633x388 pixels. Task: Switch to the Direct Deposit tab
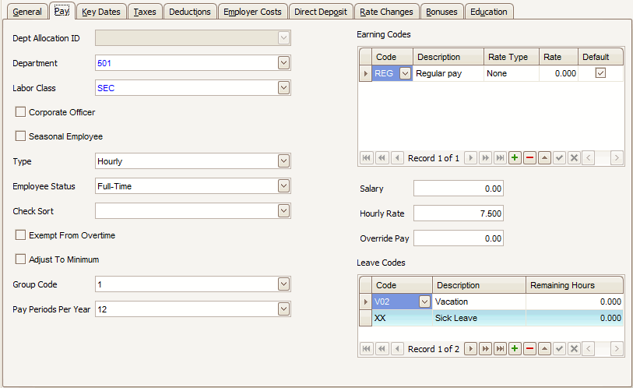322,12
